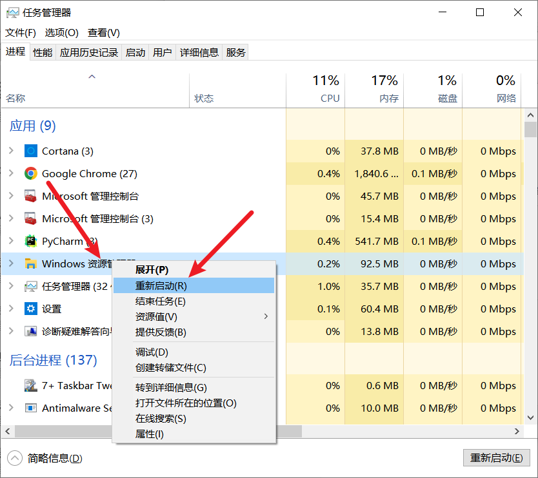Click the horizontal scrollbar left arrow
Viewport: 538px width, 478px height.
point(8,431)
